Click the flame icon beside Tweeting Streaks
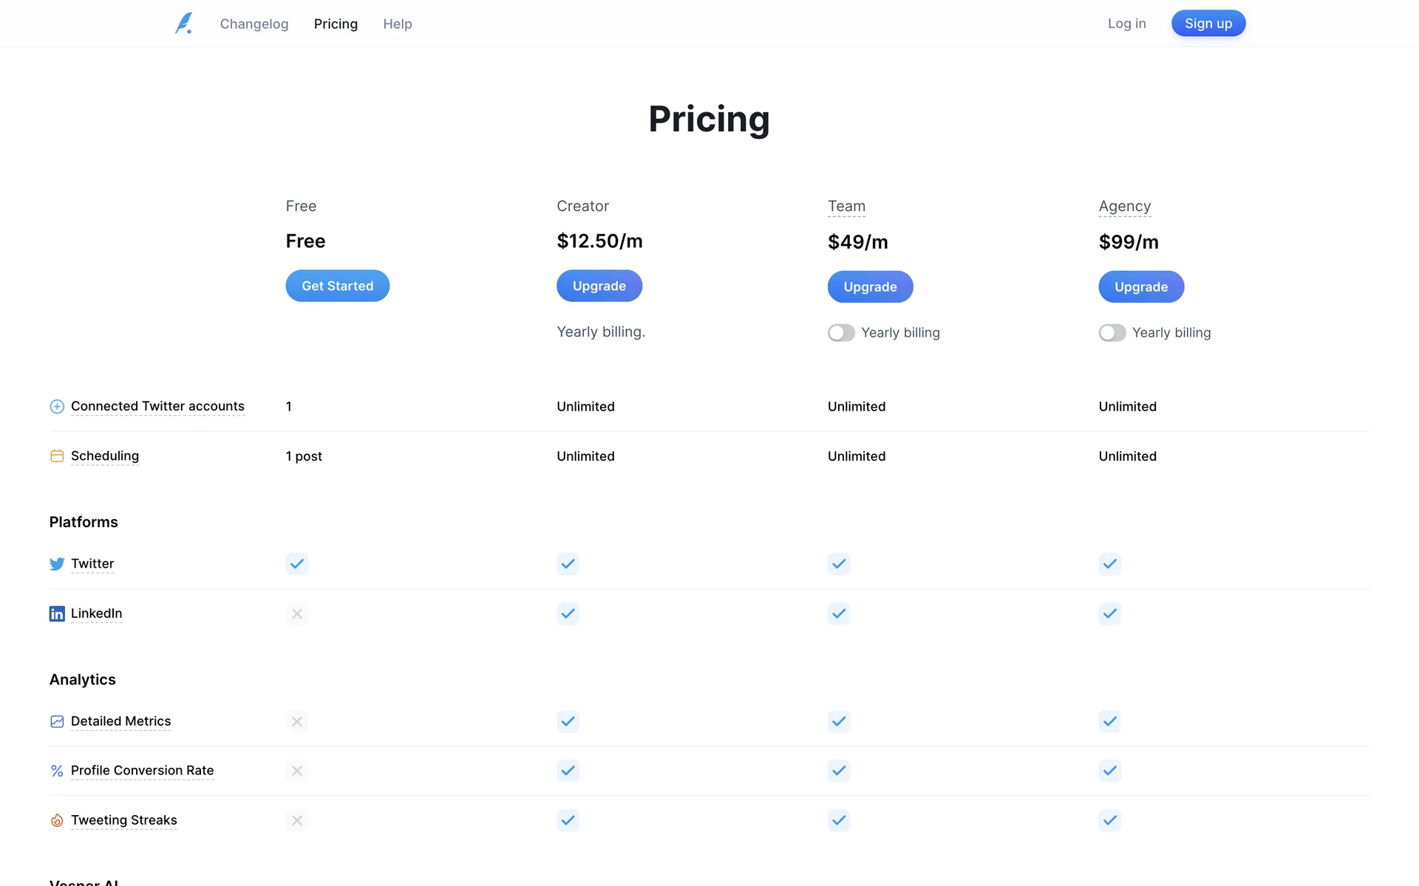The width and height of the screenshot is (1419, 886). (57, 820)
